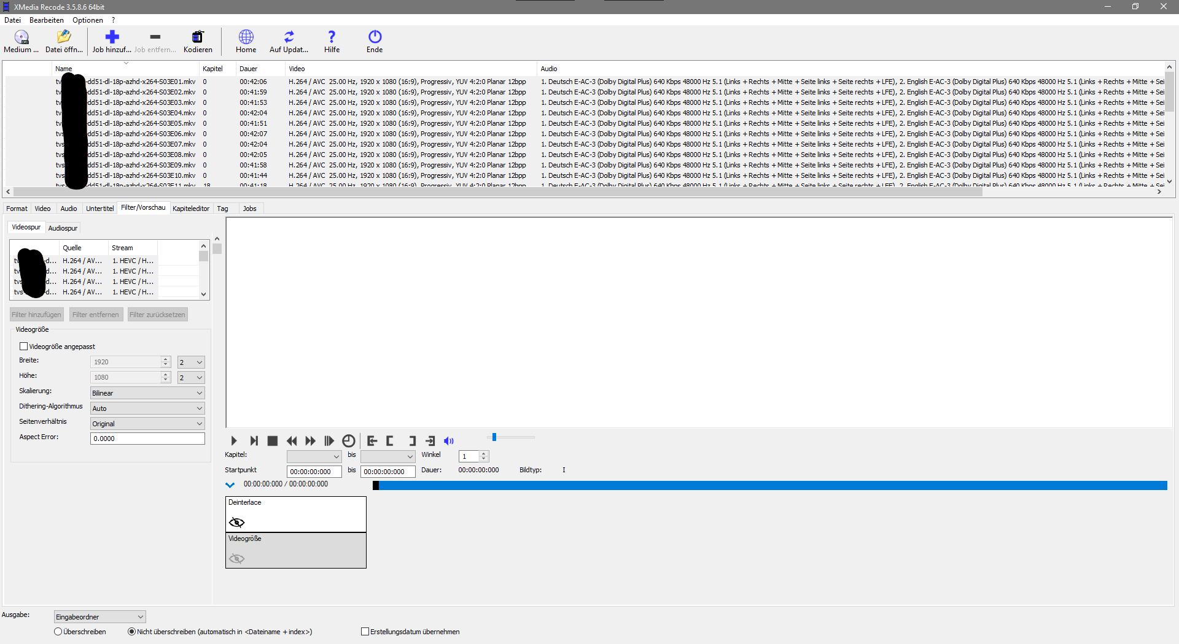This screenshot has height=644, width=1179.
Task: Open the Skalierung dropdown showing Bilinear
Action: click(x=147, y=393)
